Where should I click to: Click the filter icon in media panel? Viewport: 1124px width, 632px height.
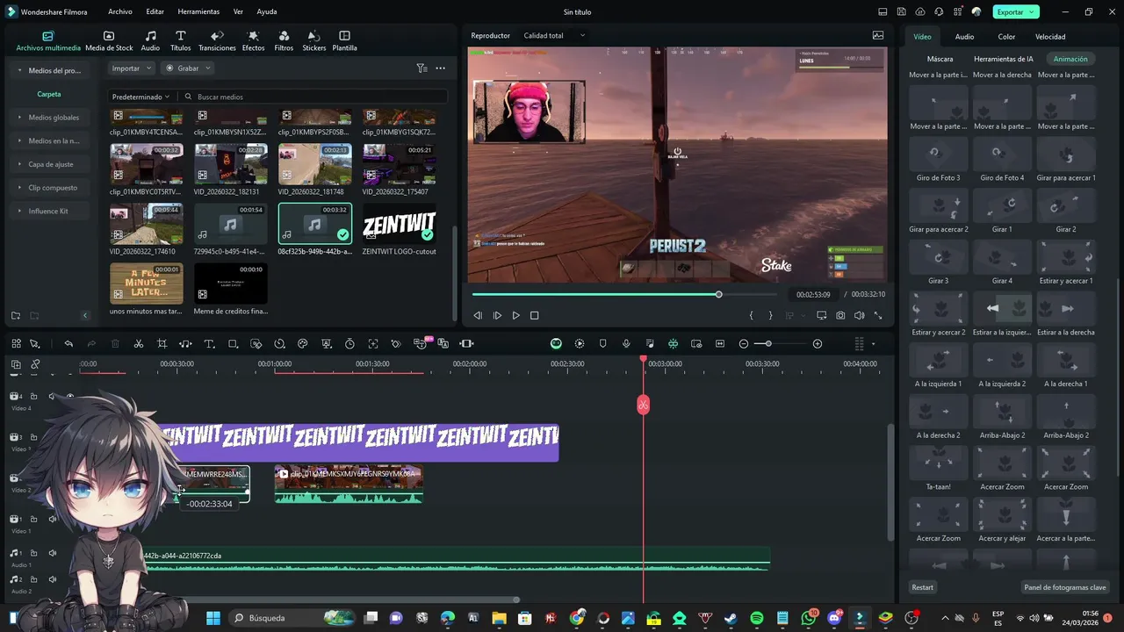(x=421, y=68)
